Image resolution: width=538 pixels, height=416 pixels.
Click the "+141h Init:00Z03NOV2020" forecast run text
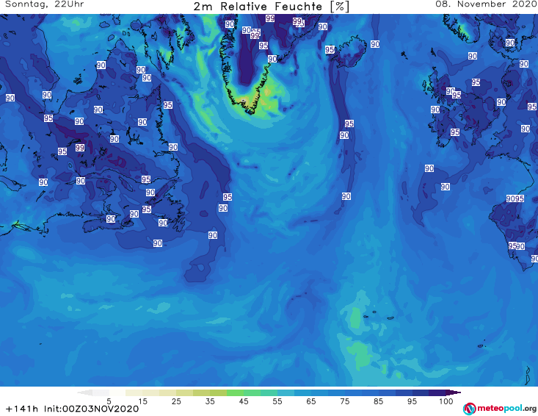pyautogui.click(x=73, y=409)
